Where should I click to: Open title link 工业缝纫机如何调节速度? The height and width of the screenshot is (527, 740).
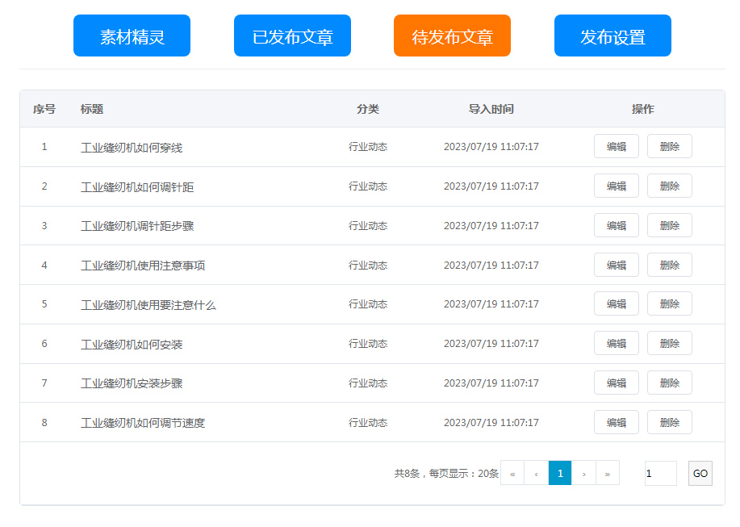(143, 423)
